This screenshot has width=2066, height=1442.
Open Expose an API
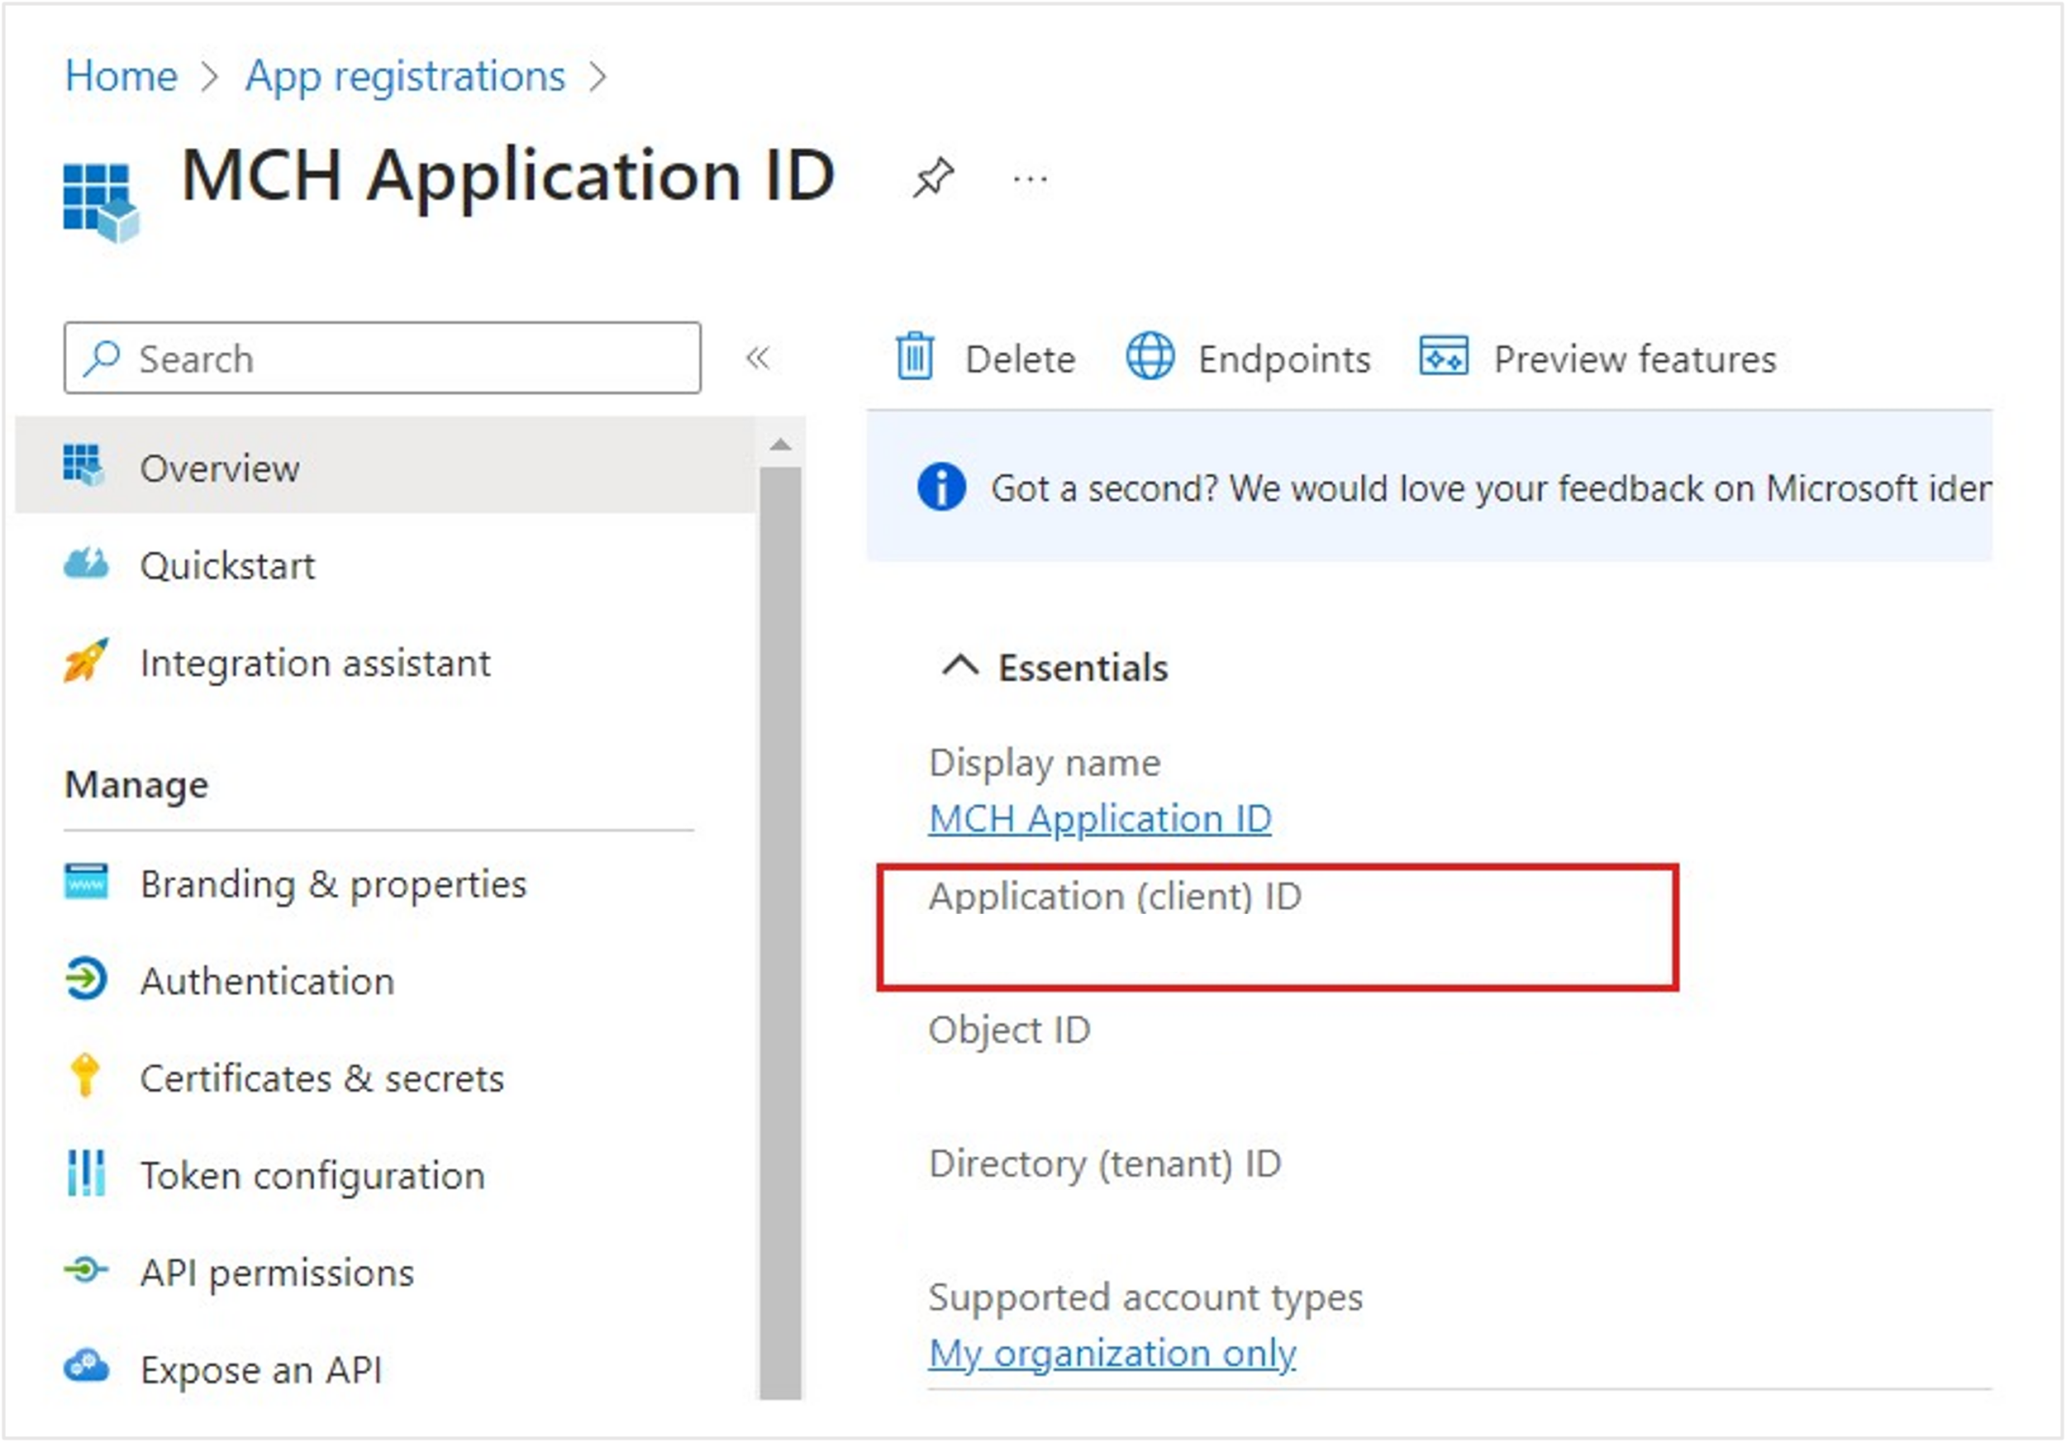pyautogui.click(x=384, y=1369)
